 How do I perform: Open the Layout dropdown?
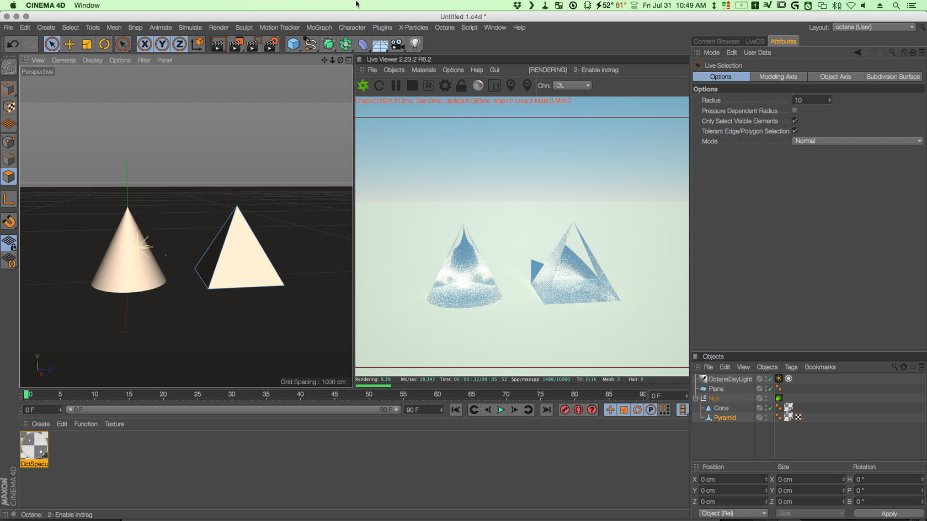click(x=875, y=27)
